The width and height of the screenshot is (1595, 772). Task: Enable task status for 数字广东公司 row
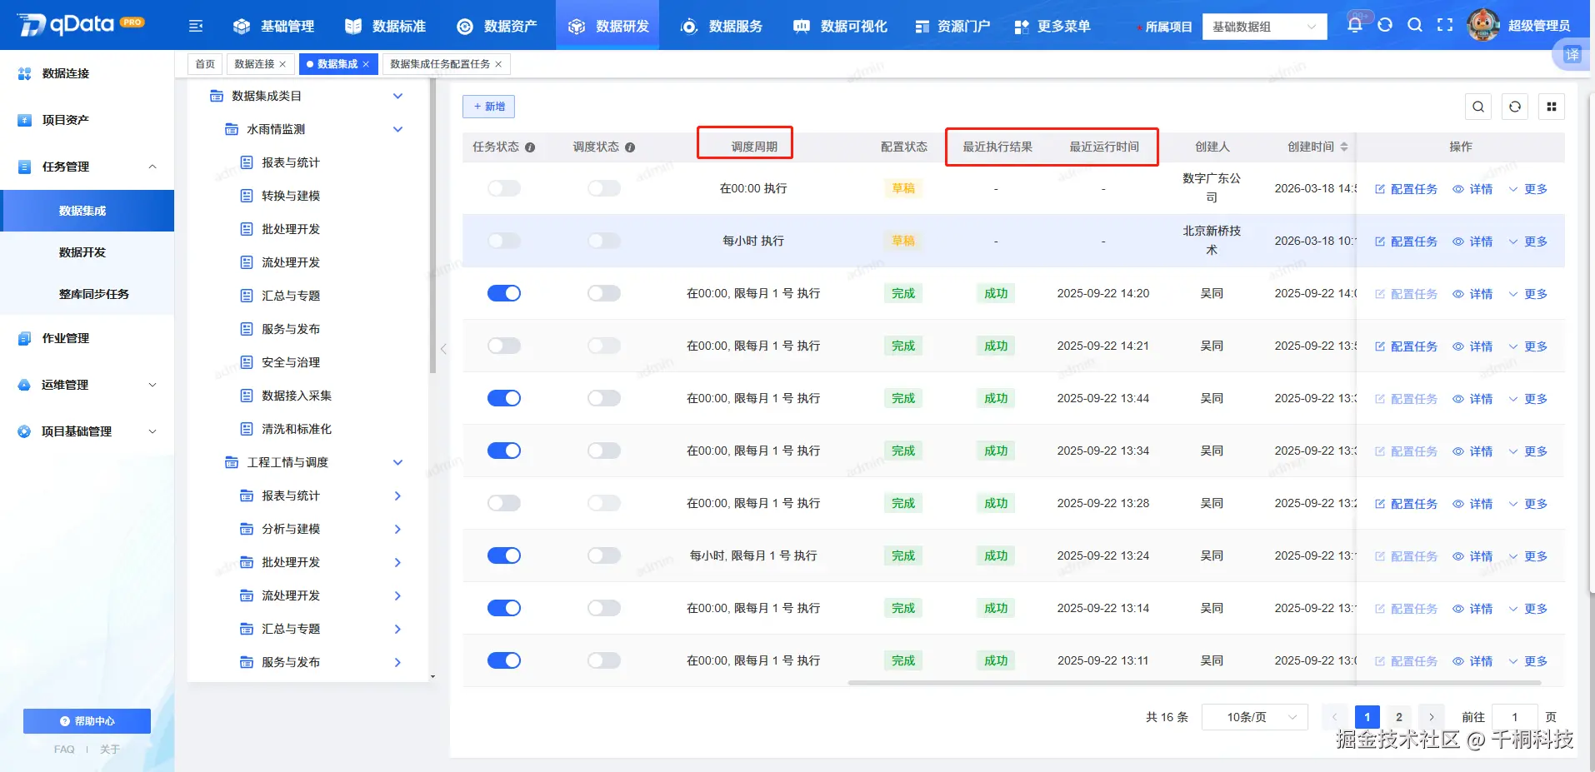coord(504,188)
